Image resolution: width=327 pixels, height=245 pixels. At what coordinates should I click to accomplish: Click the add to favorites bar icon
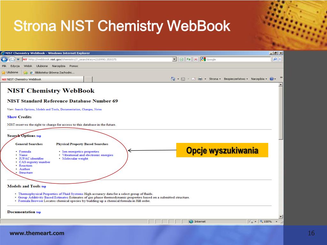(x=26, y=72)
